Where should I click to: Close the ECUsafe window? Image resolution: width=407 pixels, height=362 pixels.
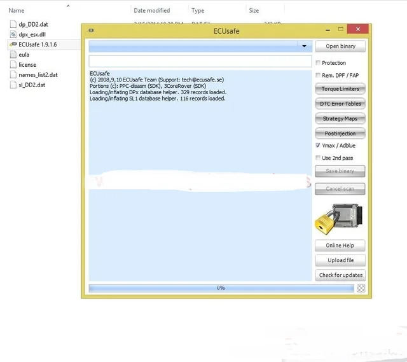358,29
